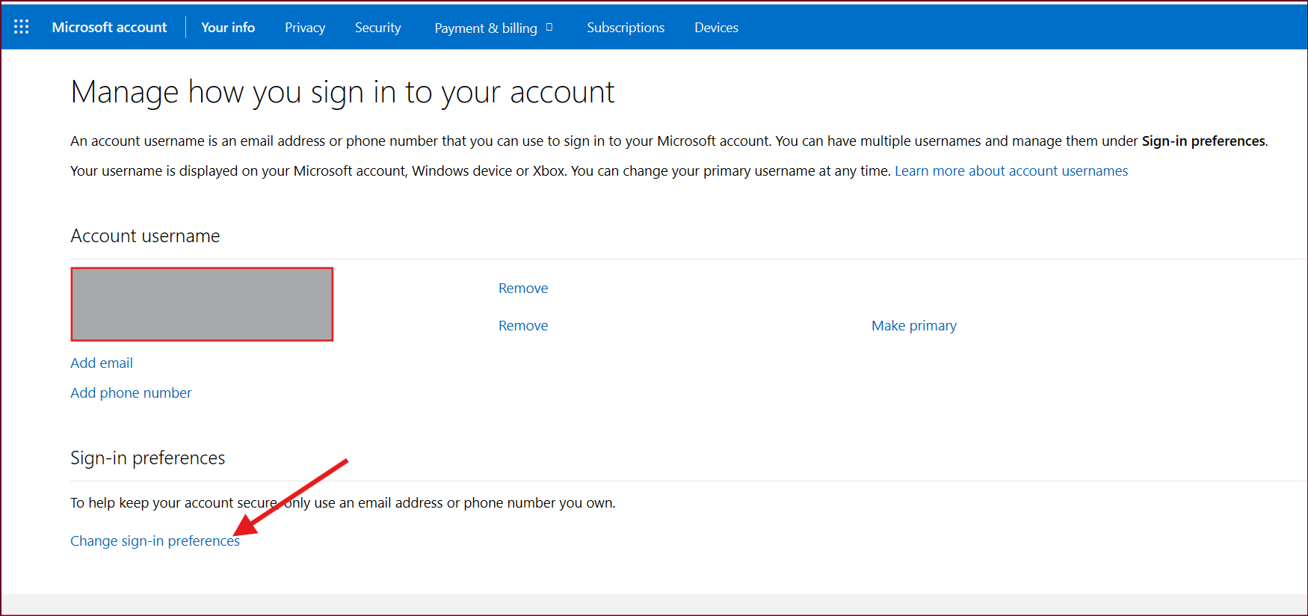Click the Add phone number link
The height and width of the screenshot is (616, 1308).
tap(131, 393)
